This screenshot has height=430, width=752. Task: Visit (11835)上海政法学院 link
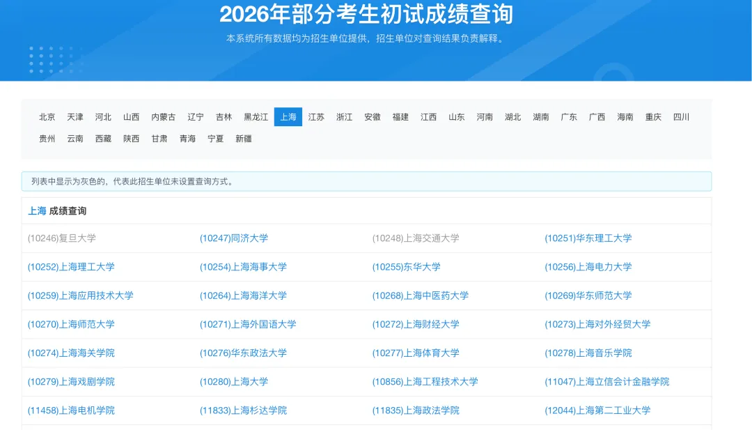416,410
